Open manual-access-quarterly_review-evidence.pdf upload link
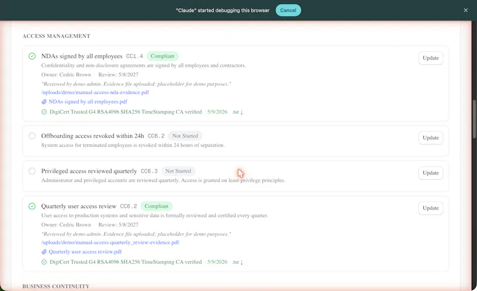 [x=110, y=242]
